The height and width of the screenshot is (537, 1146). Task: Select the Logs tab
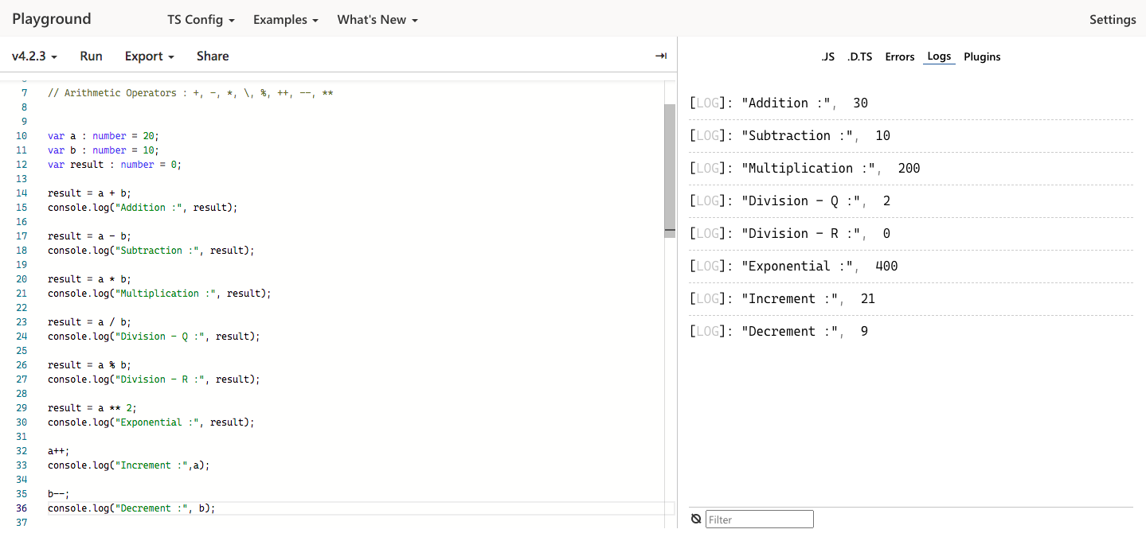point(939,57)
